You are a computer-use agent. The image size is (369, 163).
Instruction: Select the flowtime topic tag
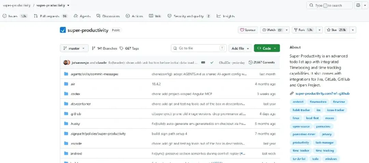click(x=339, y=102)
